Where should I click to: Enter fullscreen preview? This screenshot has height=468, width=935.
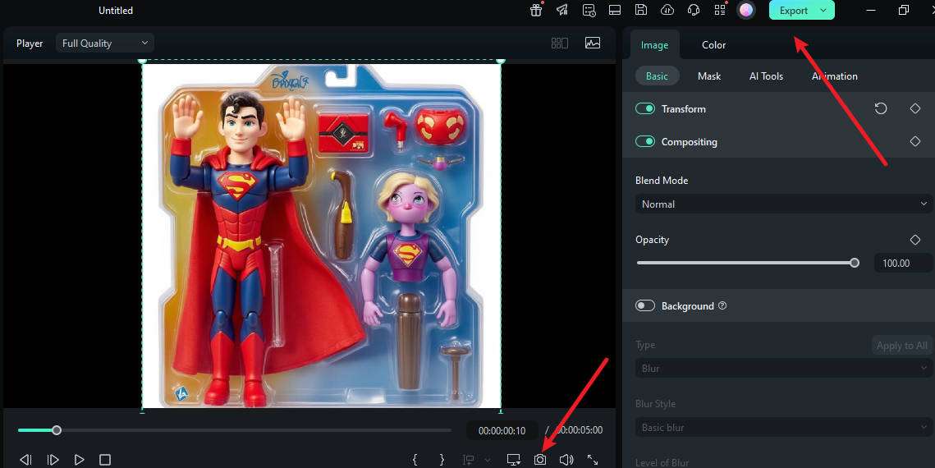click(593, 460)
